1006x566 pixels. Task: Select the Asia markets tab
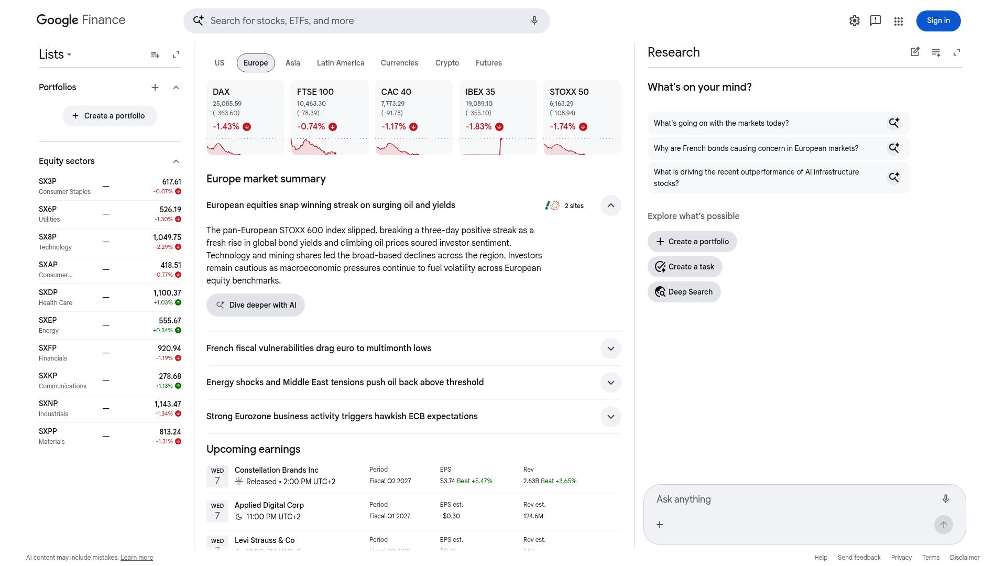point(293,63)
